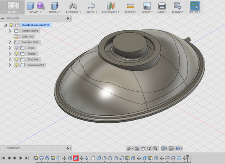Select the Pan hand tool in navigation bar

pos(143,148)
